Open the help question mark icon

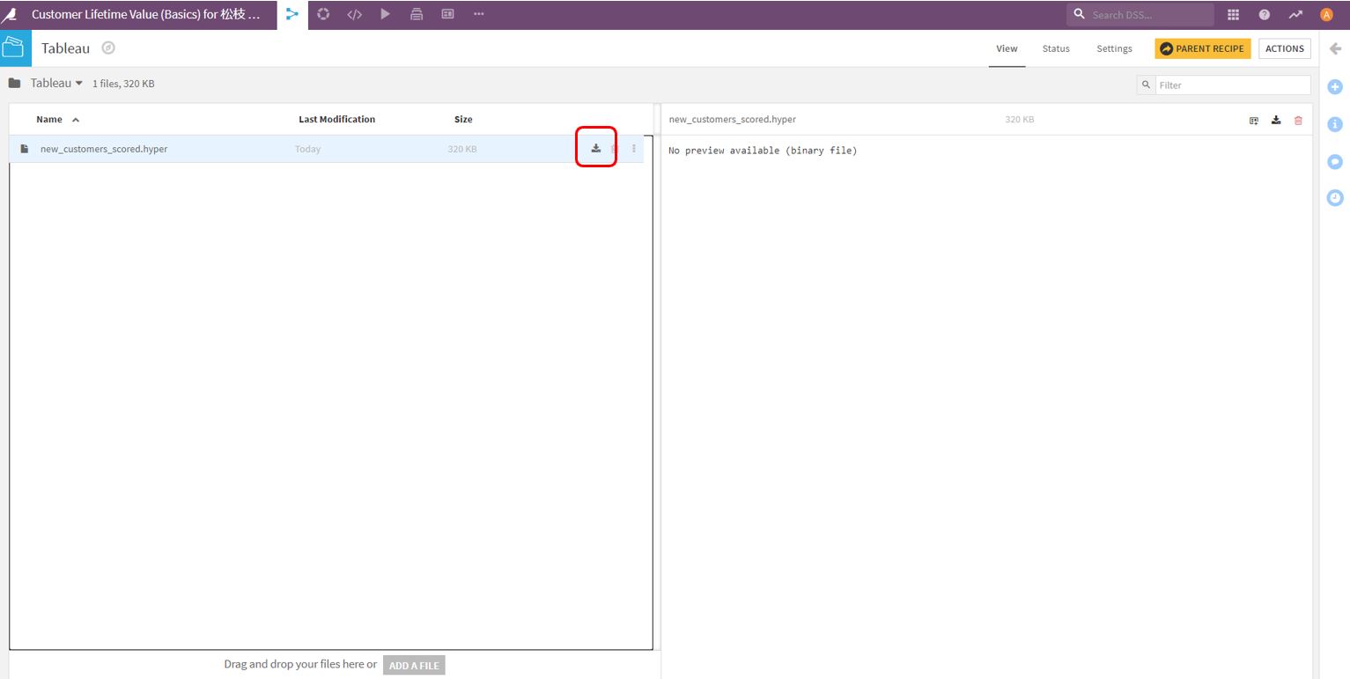click(1265, 15)
